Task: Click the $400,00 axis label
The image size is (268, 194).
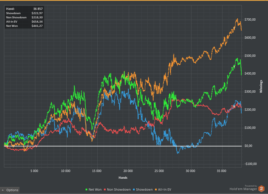Action: point(250,73)
